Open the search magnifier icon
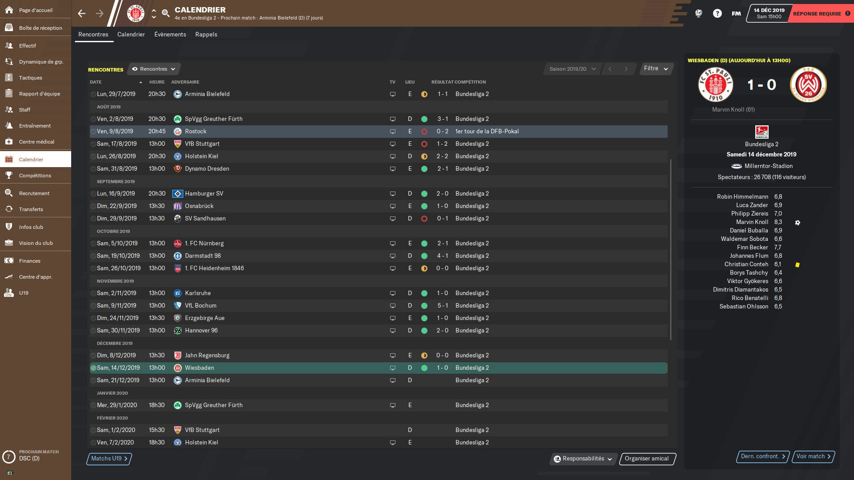 click(165, 13)
